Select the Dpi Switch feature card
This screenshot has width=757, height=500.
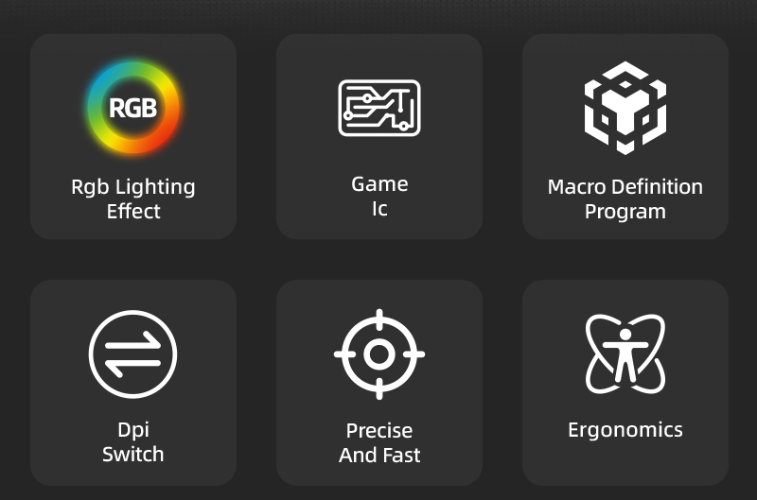click(133, 383)
